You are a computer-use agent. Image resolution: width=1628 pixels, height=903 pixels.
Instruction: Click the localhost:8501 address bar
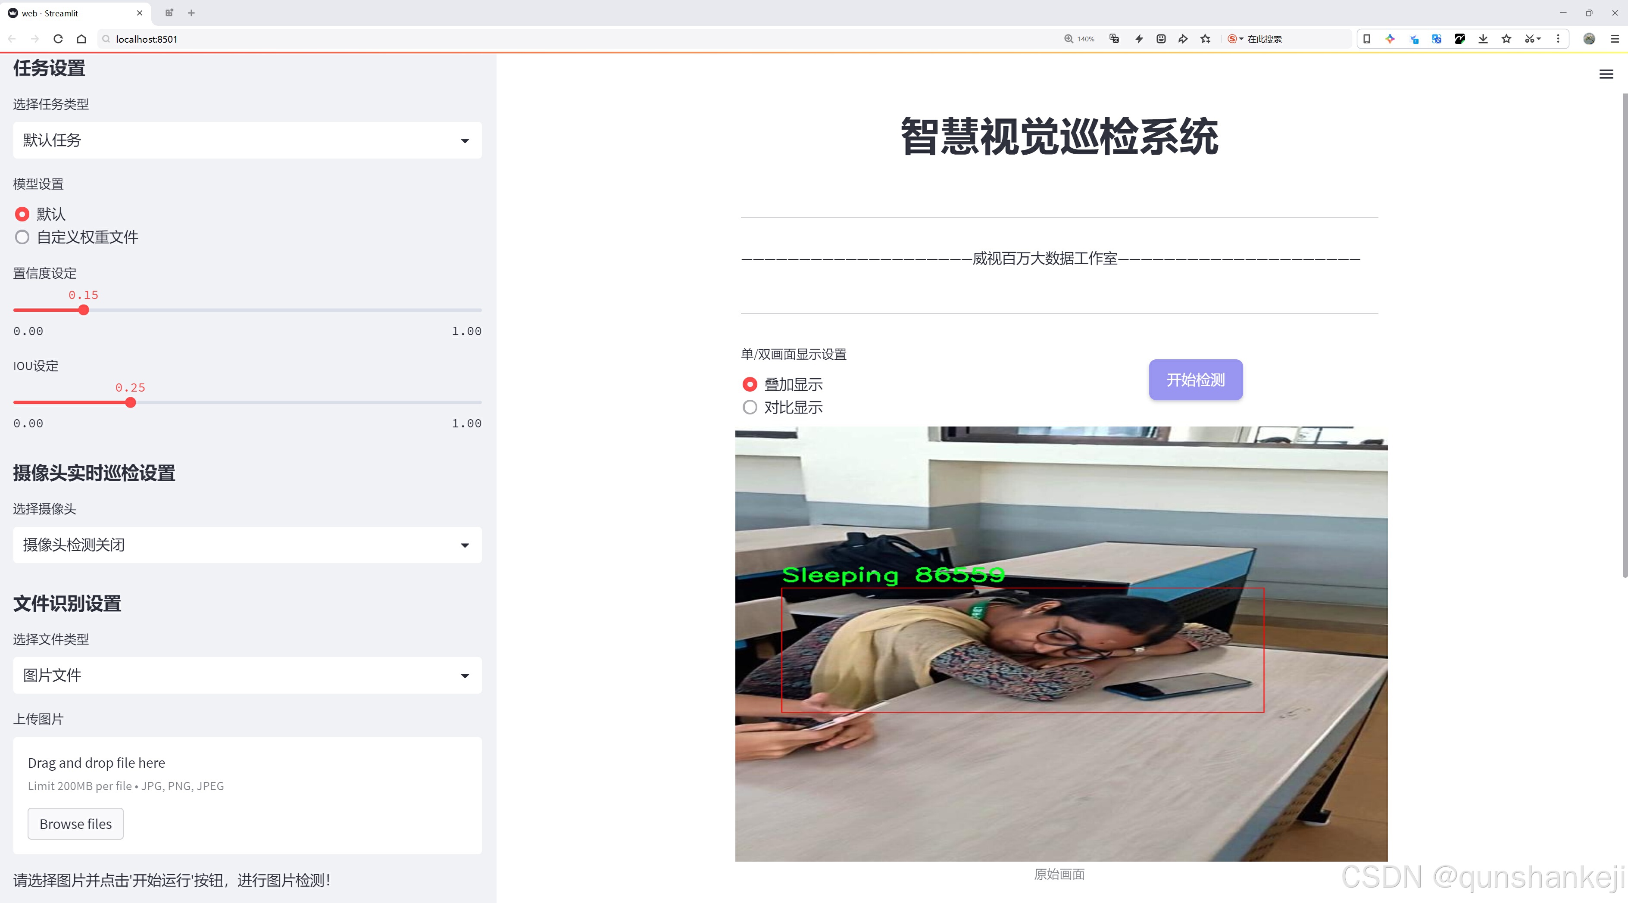click(x=145, y=38)
